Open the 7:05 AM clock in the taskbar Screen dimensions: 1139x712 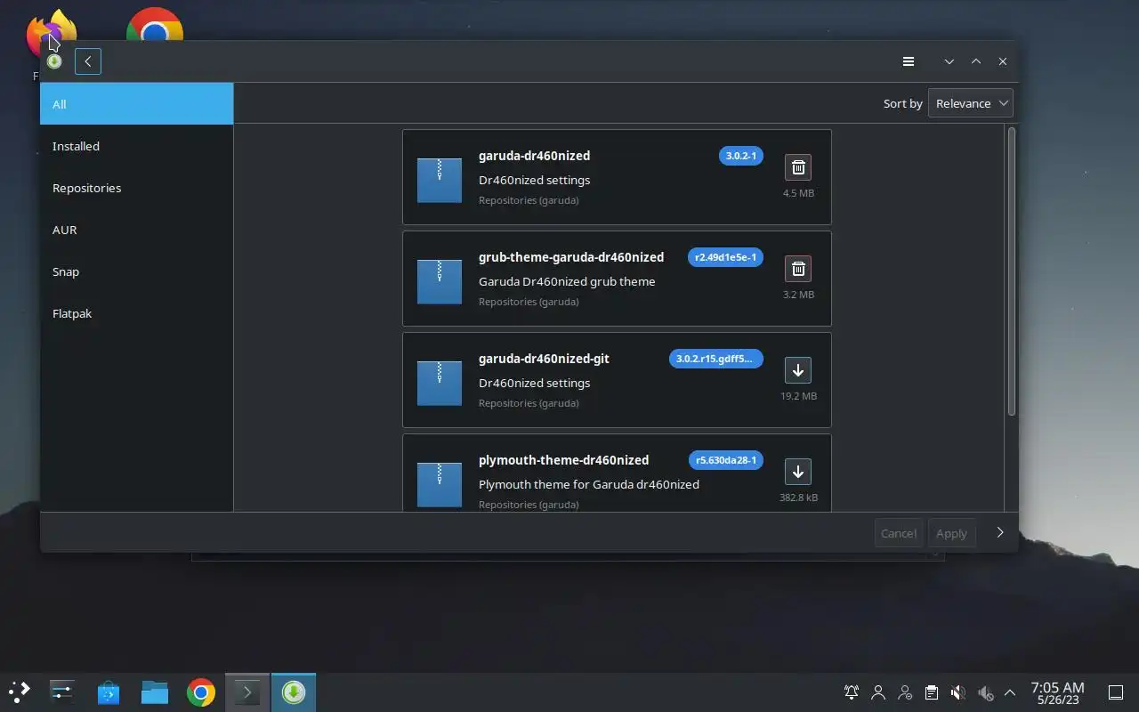[x=1057, y=692]
